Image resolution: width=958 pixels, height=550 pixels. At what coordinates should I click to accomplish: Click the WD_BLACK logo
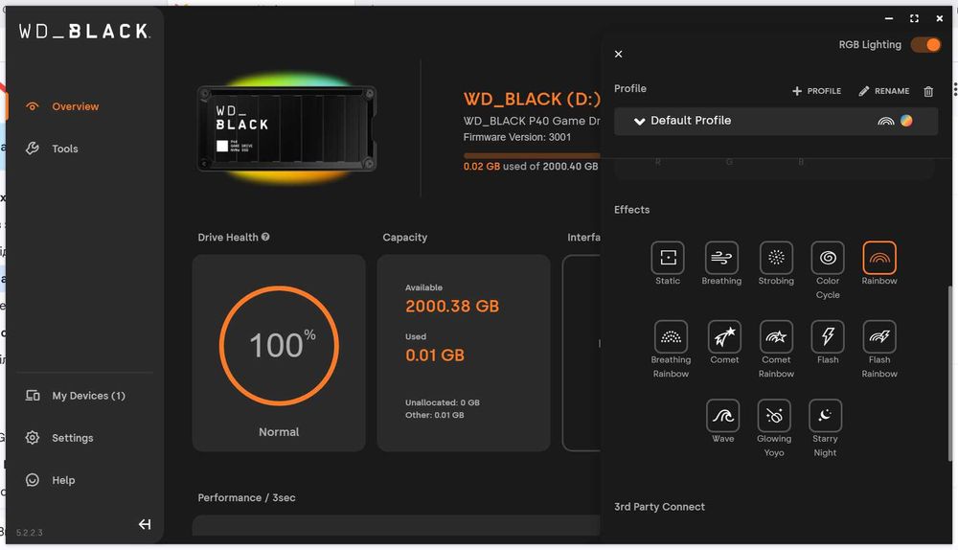coord(83,32)
